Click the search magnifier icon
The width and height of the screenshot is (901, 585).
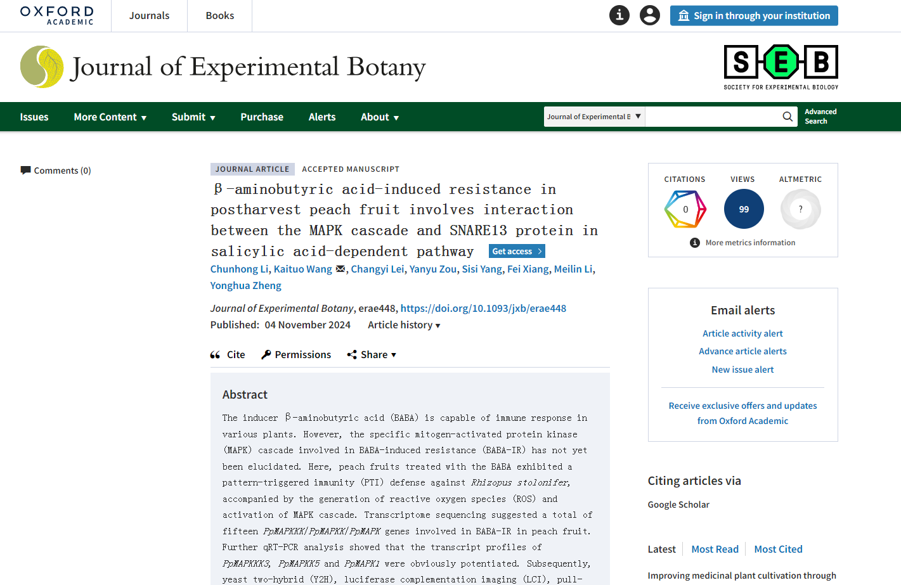coord(787,117)
